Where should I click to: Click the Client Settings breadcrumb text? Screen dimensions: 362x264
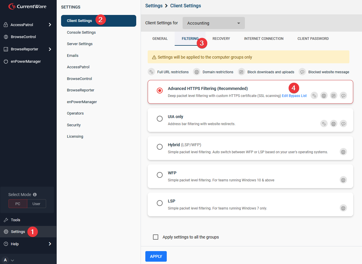(x=186, y=6)
